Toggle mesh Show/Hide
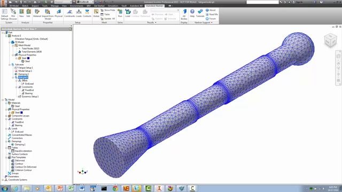Image resolution: width=342 pixels, height=192 pixels. click(108, 10)
